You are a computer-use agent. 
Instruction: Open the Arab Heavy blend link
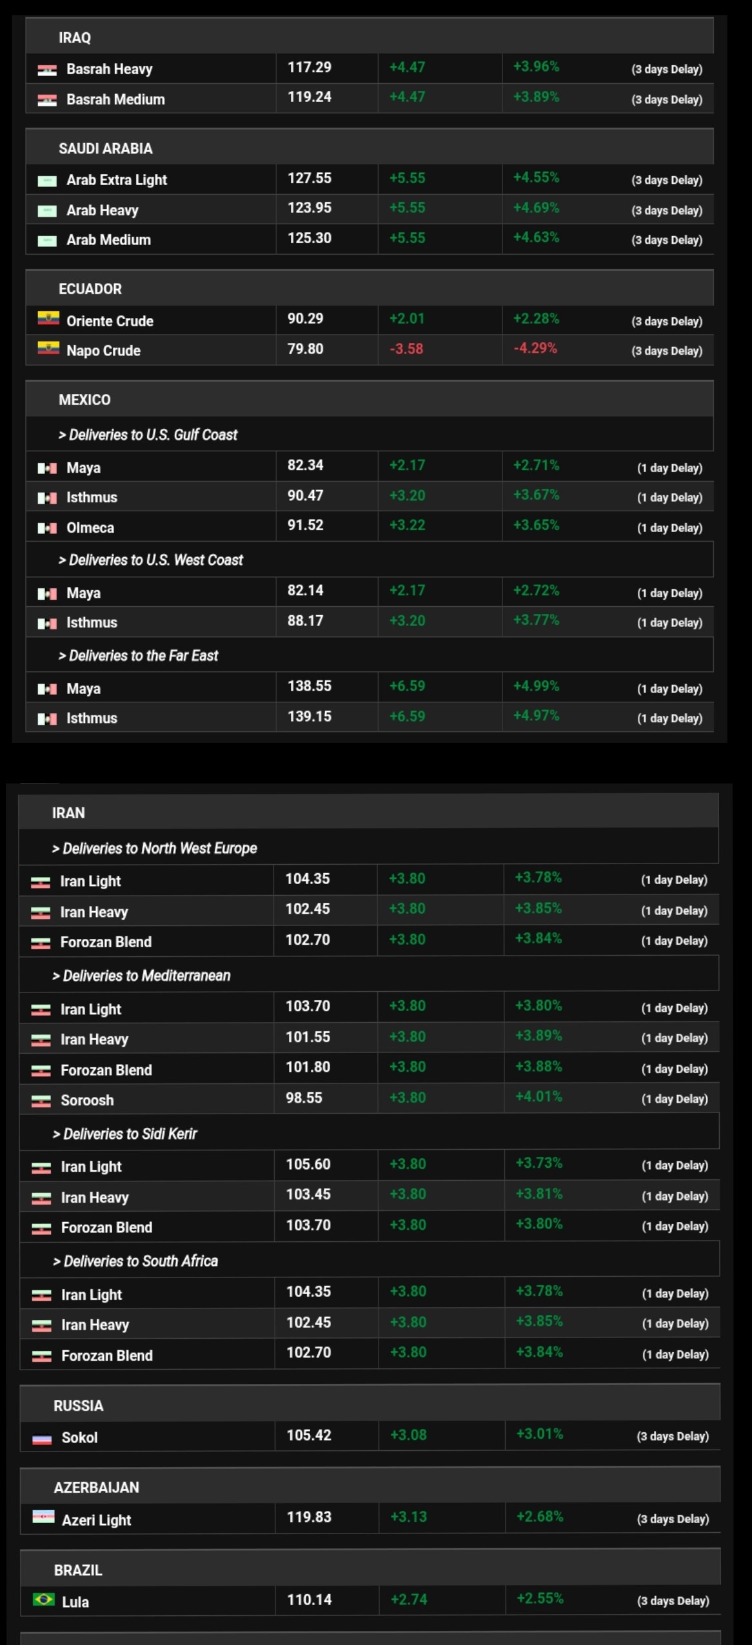[x=102, y=211]
